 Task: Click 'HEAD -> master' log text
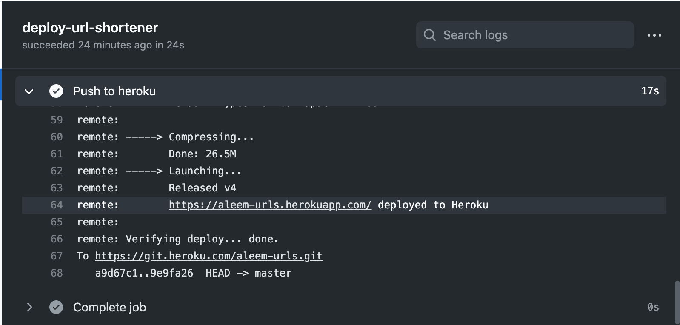coord(249,273)
